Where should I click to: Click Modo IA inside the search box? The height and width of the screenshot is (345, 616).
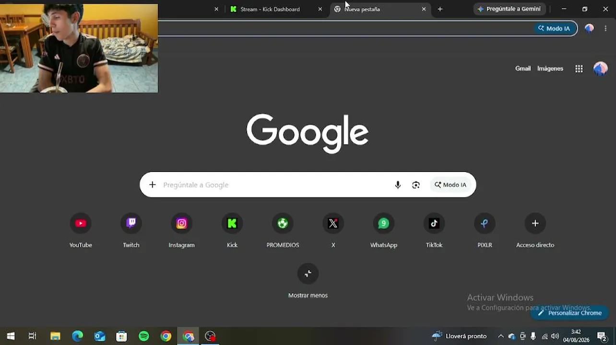tap(450, 185)
